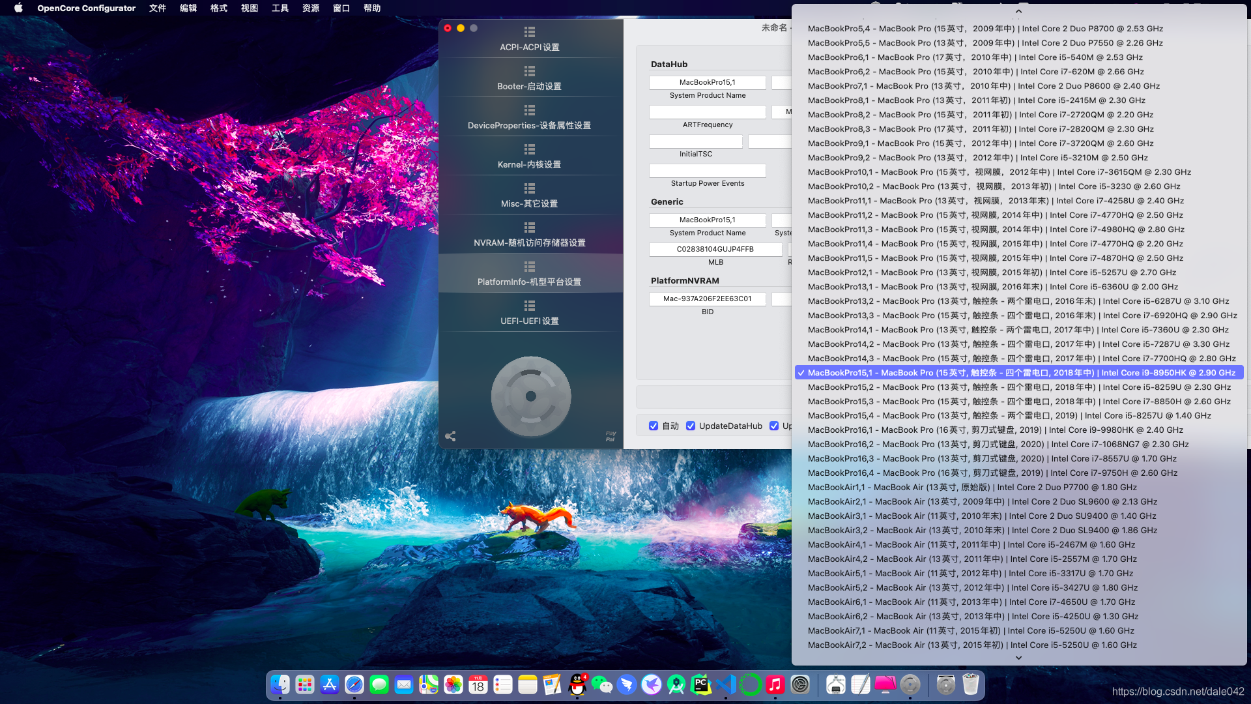
Task: Open UEFI-UEFI设置 section
Action: [x=530, y=312]
